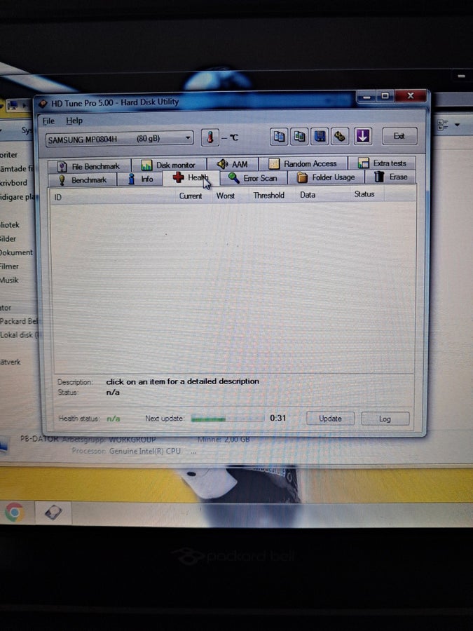Click the Health status n/a text

pos(114,419)
